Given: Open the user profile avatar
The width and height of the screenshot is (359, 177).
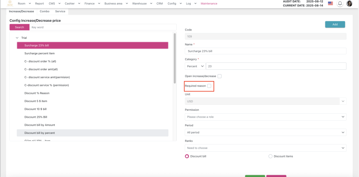Looking at the screenshot, I should coord(349,4).
